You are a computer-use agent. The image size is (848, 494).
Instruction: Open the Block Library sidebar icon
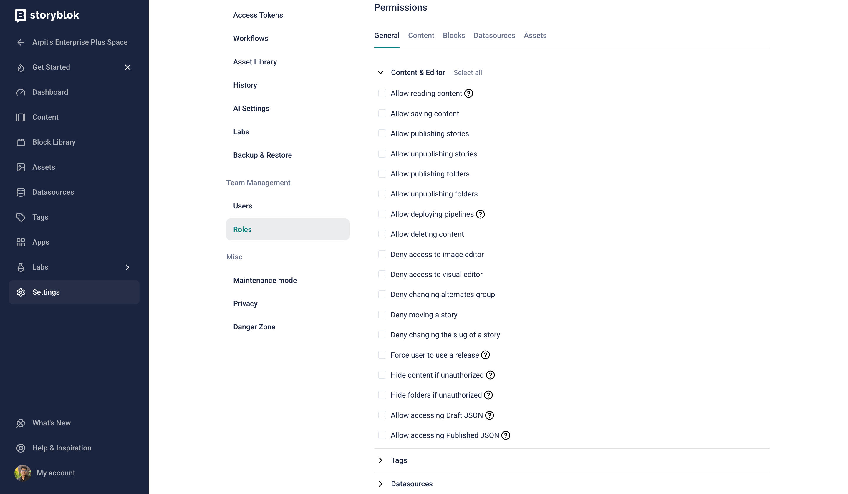21,142
